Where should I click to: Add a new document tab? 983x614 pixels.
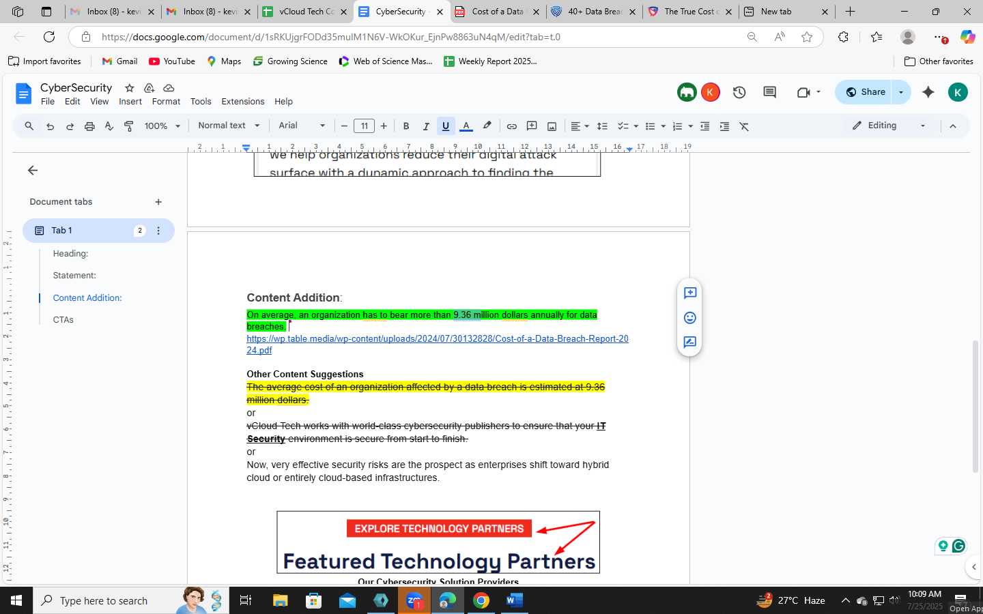158,202
